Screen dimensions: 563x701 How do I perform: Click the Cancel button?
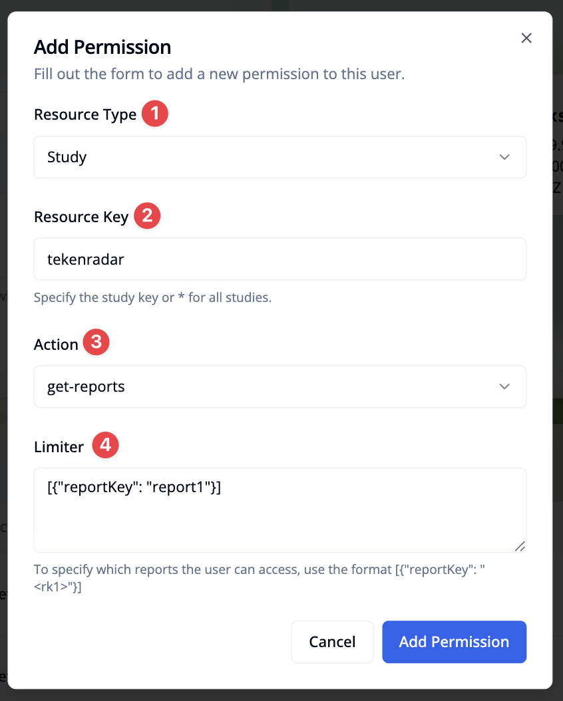332,641
